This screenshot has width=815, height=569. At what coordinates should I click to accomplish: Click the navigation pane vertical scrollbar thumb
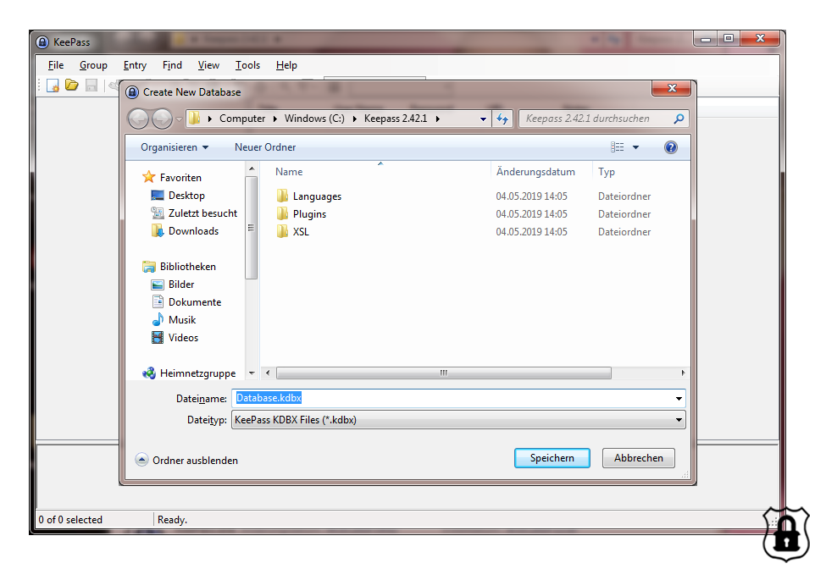point(251,228)
